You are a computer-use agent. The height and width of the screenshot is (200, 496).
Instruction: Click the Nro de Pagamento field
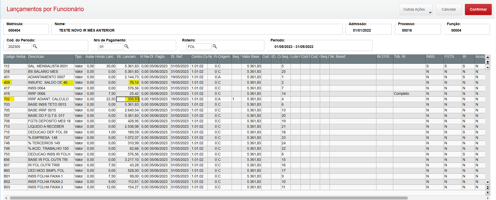pyautogui.click(x=111, y=47)
